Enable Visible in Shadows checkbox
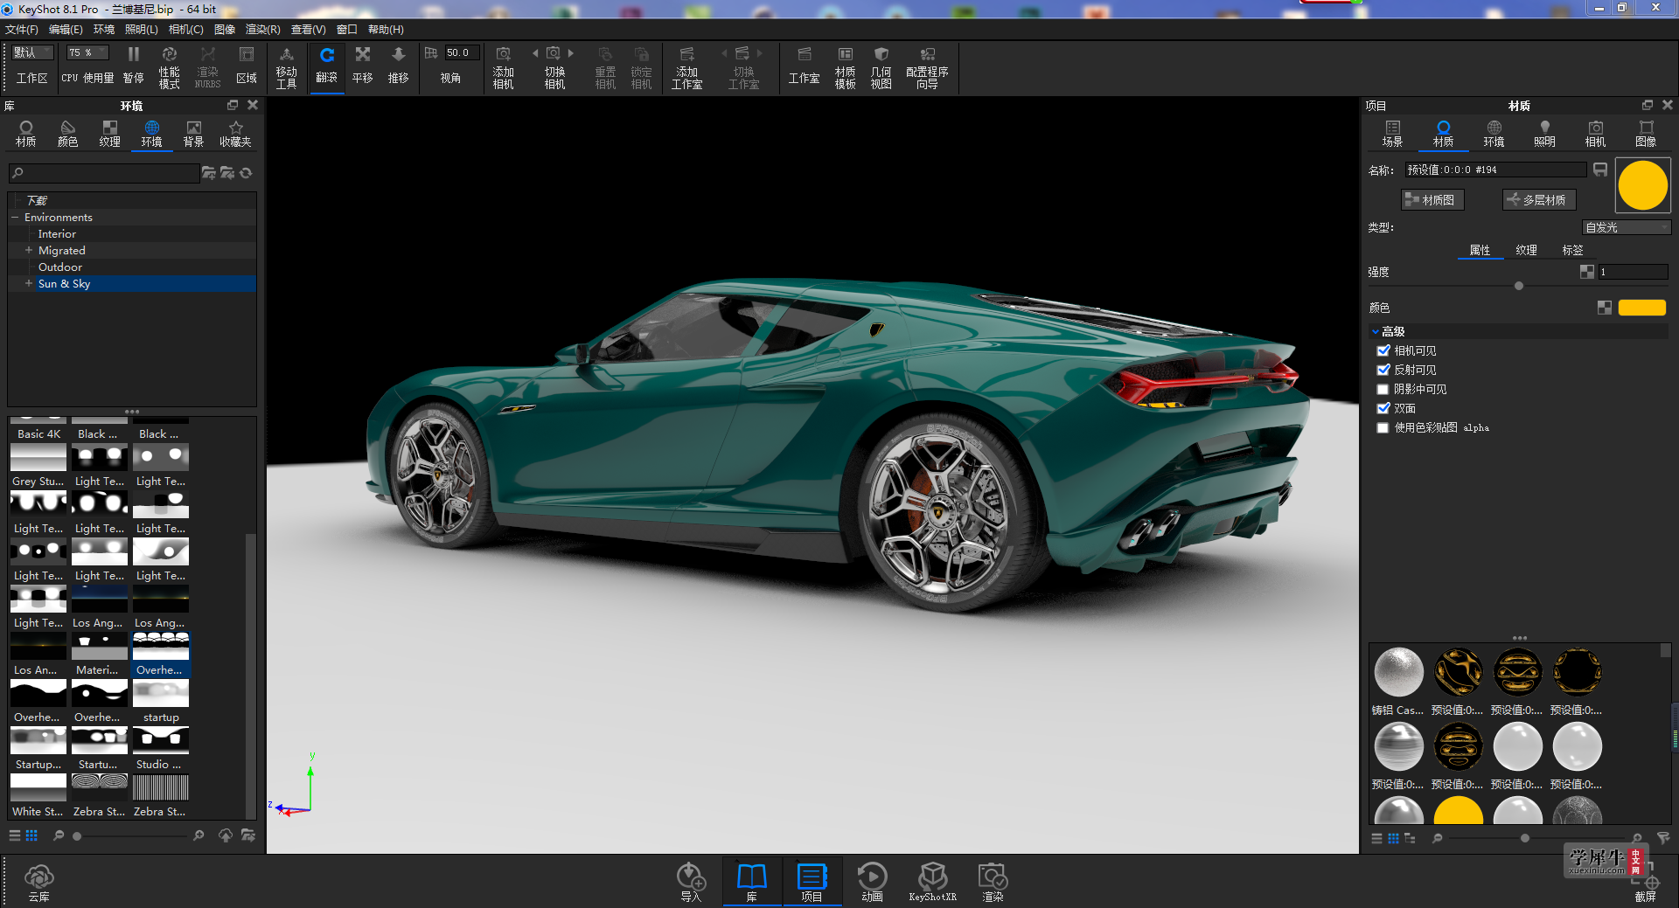This screenshot has height=908, width=1679. pyautogui.click(x=1383, y=389)
